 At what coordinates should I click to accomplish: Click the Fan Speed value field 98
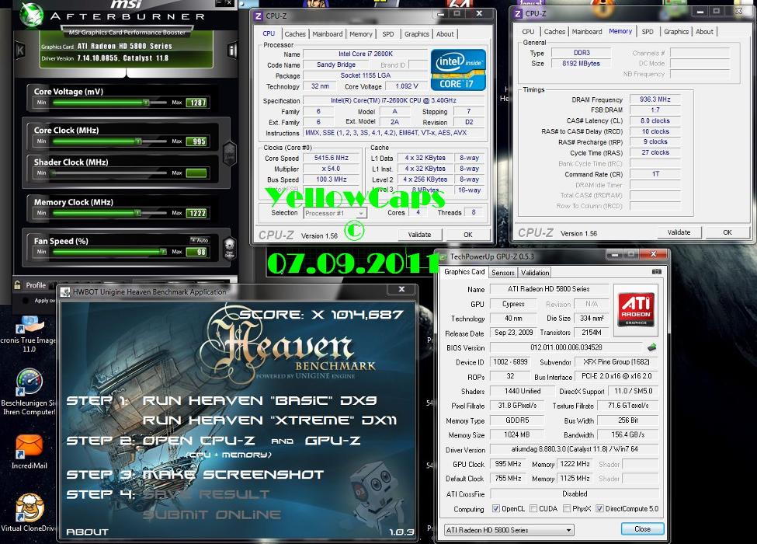197,252
